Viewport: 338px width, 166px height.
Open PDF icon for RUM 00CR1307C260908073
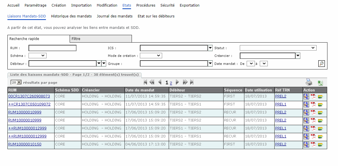[x=313, y=97]
